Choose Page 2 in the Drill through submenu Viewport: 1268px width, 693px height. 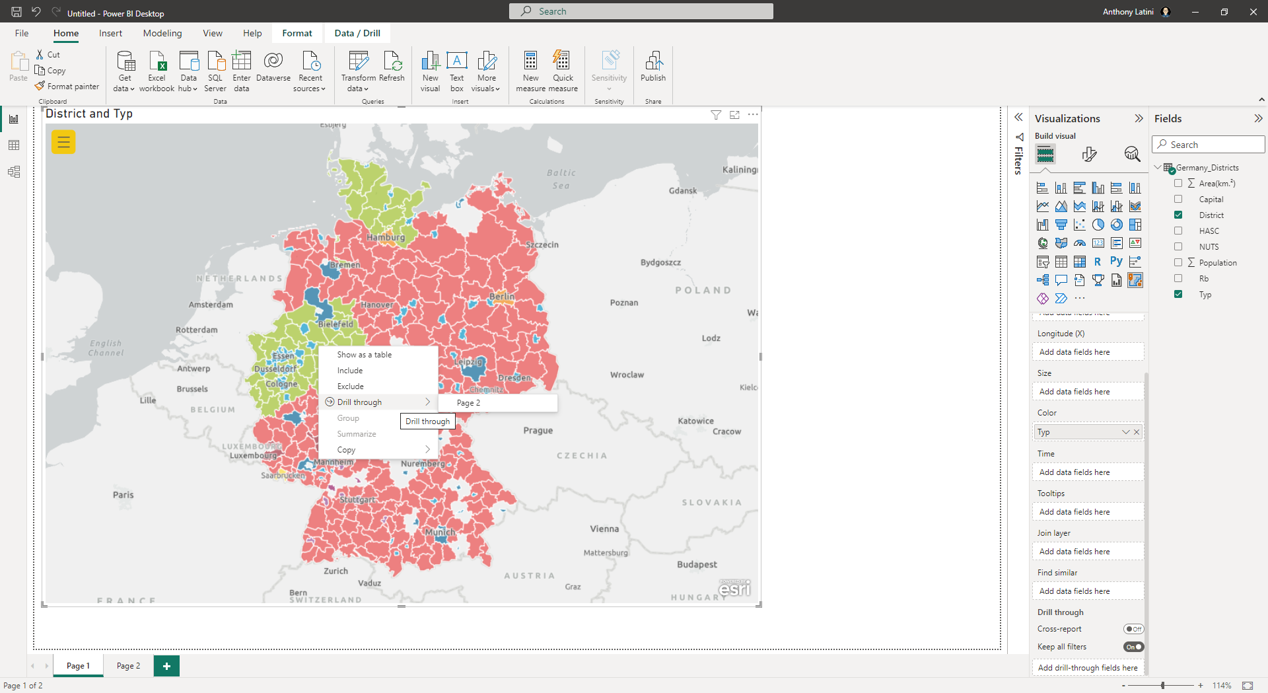click(468, 402)
